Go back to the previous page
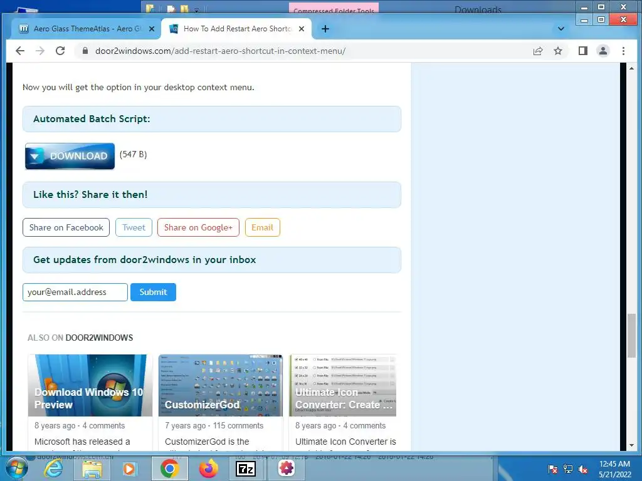Viewport: 642px width, 481px height. 19,51
